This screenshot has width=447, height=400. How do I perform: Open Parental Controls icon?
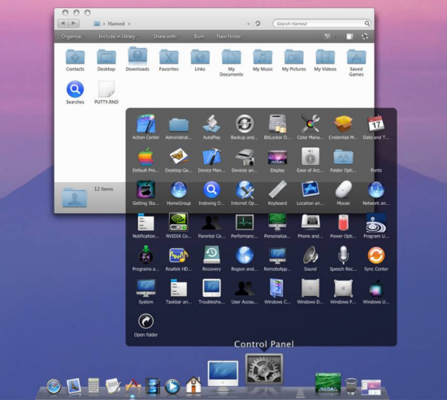click(x=211, y=223)
